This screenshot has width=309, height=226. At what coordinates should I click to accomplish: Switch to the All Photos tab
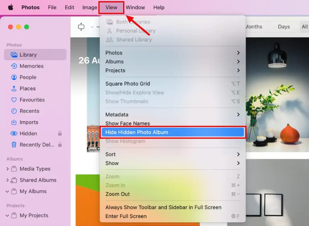click(x=304, y=27)
